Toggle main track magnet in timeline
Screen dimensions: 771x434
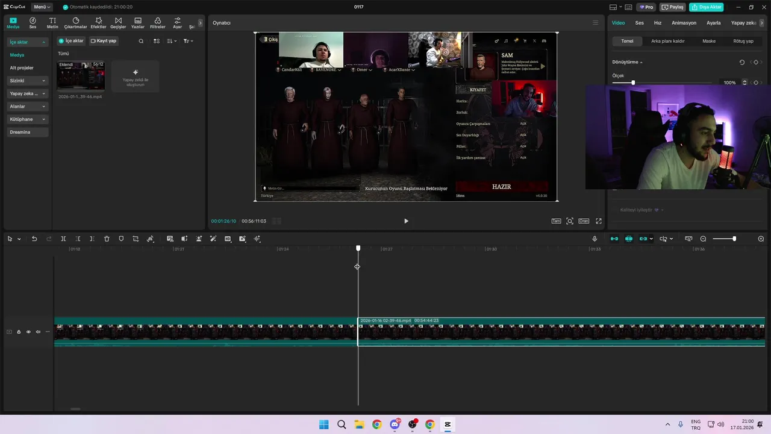[x=614, y=239]
